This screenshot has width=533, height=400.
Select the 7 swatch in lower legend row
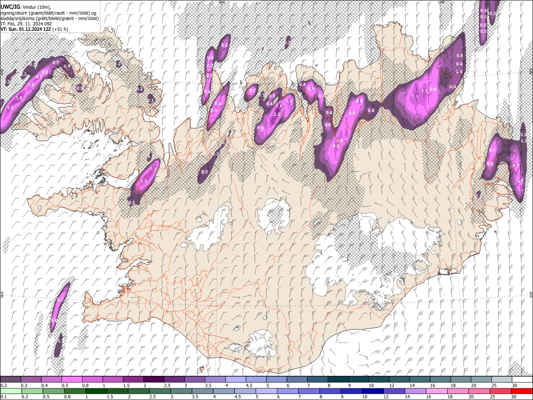tap(309, 391)
